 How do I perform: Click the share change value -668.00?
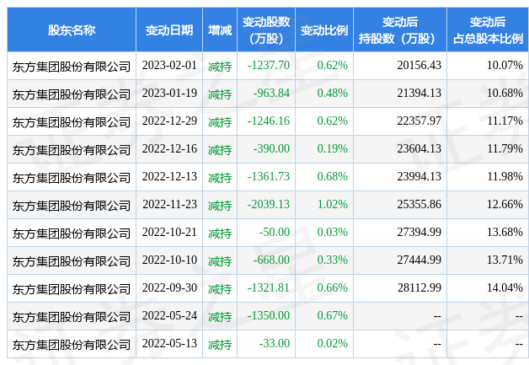pos(271,260)
